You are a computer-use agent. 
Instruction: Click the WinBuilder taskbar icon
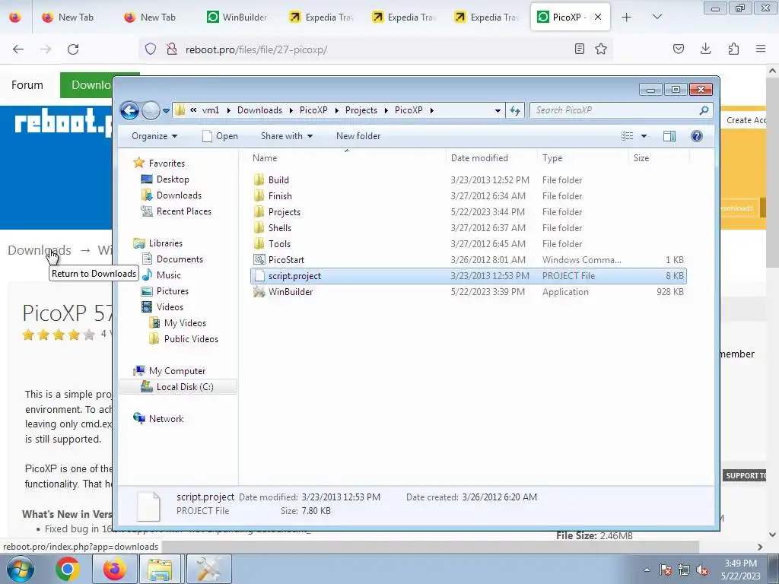point(208,569)
